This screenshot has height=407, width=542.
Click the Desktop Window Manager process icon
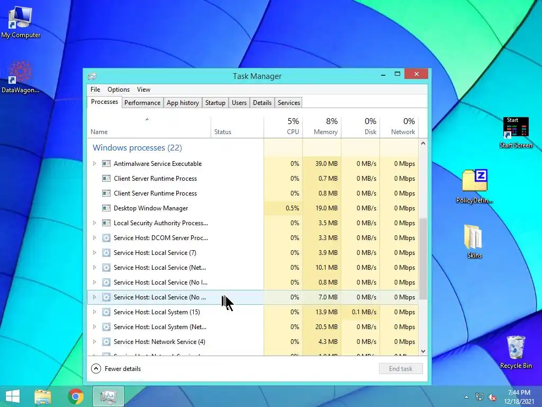(x=106, y=208)
